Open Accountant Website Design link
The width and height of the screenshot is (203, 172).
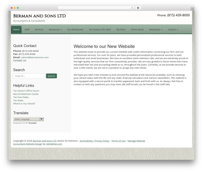28,144
